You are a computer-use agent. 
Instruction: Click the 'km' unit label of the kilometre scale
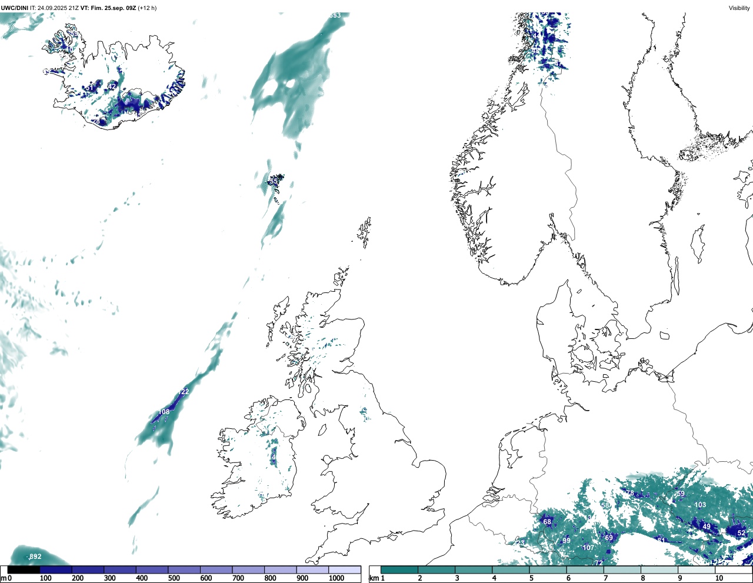pyautogui.click(x=373, y=578)
